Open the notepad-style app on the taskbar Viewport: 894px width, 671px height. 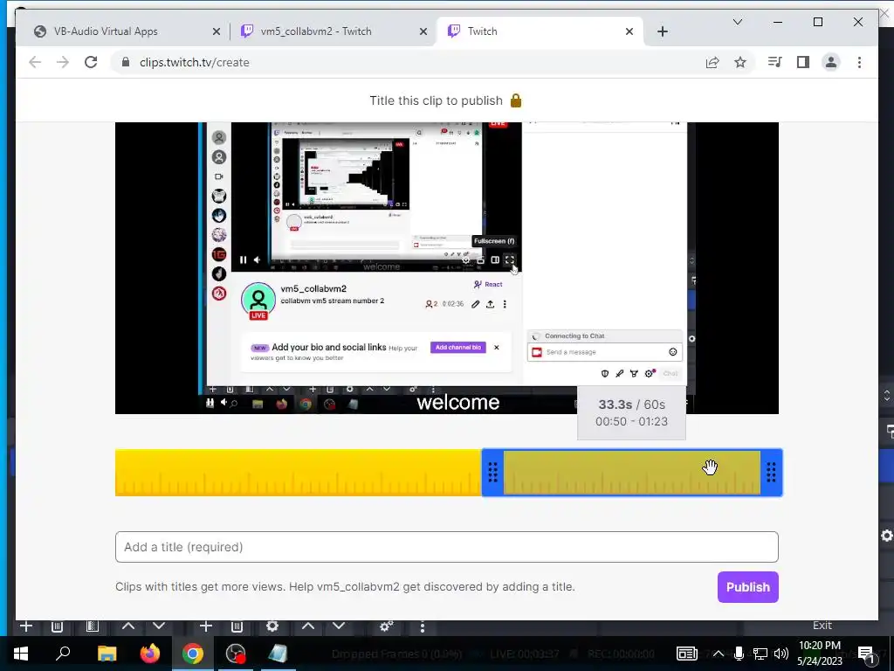coord(279,654)
